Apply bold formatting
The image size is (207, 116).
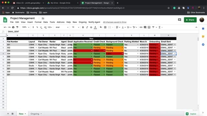(x=83, y=27)
